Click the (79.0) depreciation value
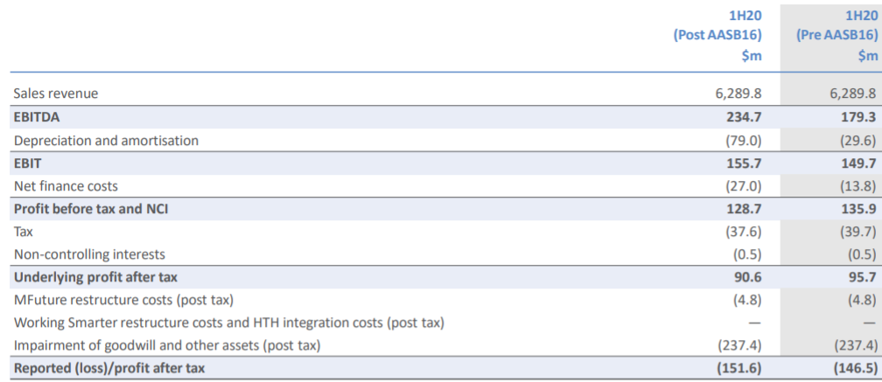Viewport: 882px width, 382px height. 742,141
